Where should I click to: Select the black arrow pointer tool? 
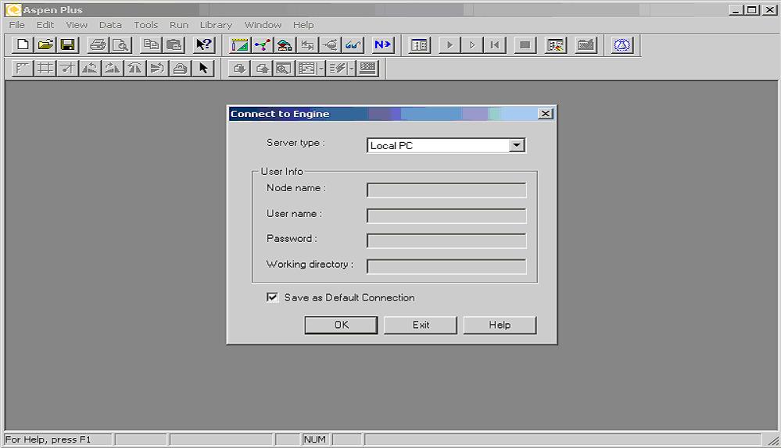click(202, 68)
